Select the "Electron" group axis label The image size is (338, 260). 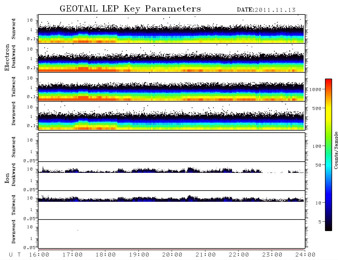(x=7, y=58)
